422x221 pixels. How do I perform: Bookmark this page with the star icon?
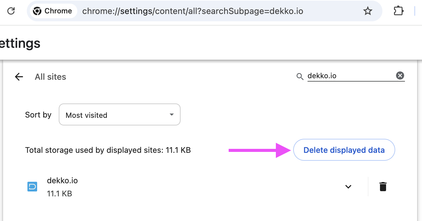[368, 11]
